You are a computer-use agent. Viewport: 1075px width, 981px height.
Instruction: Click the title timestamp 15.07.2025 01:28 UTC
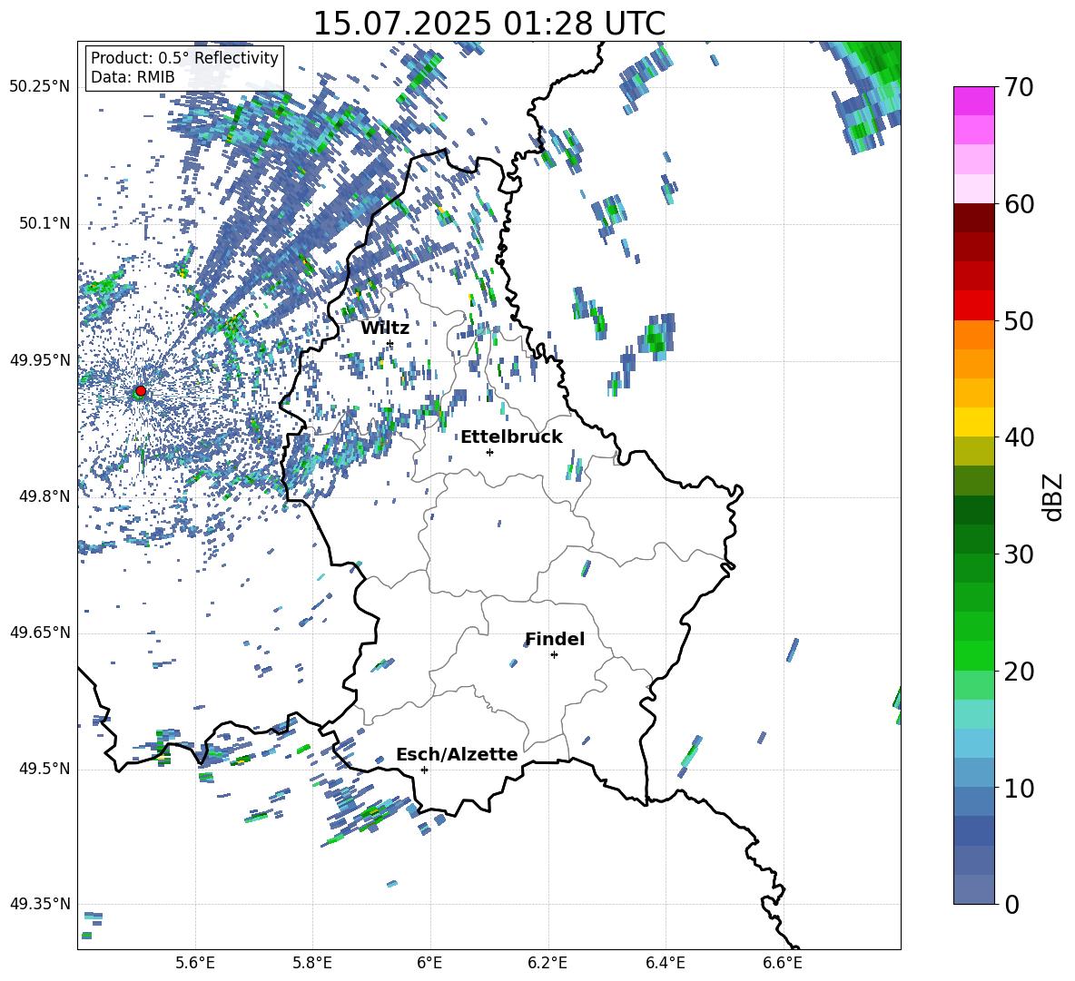pos(489,24)
